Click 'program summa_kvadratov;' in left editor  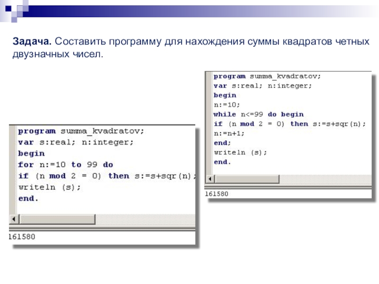[x=81, y=131]
